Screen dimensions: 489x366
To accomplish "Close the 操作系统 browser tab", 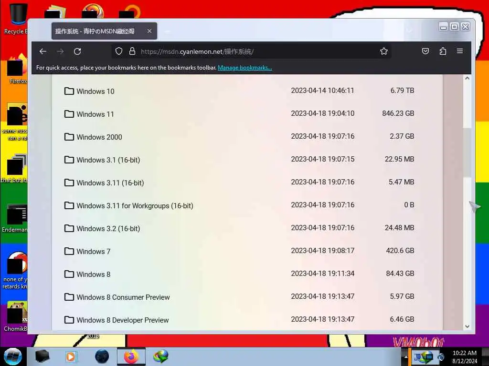I will (x=149, y=31).
